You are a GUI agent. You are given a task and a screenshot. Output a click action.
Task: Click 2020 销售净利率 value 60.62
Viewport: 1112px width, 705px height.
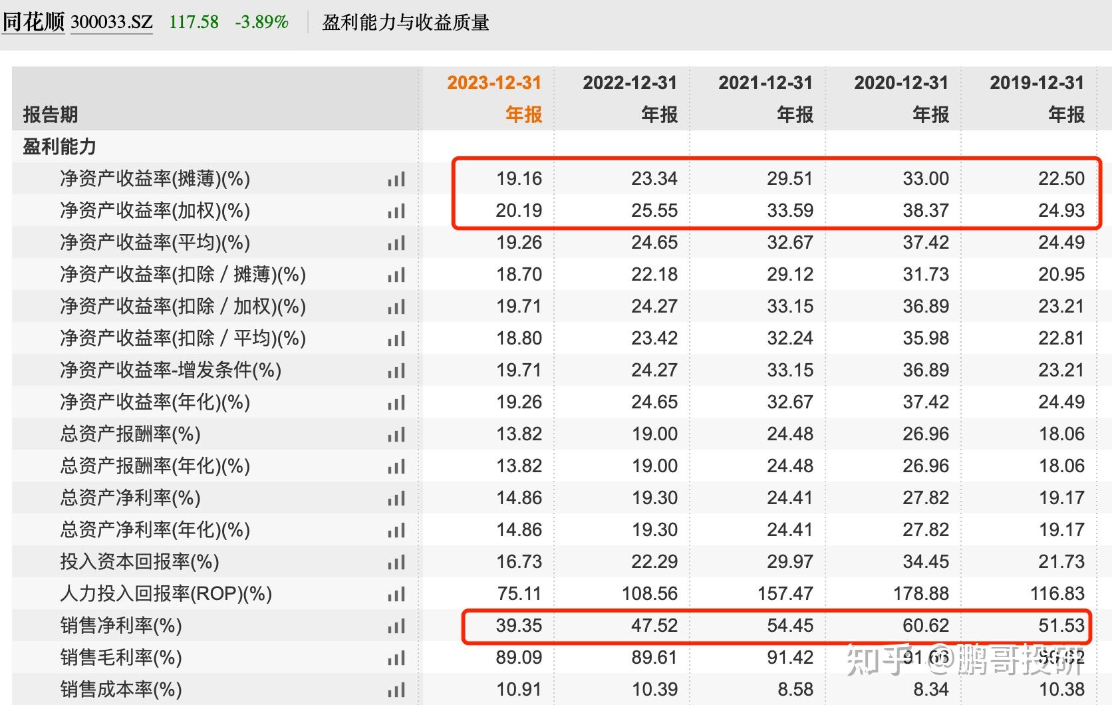[926, 626]
